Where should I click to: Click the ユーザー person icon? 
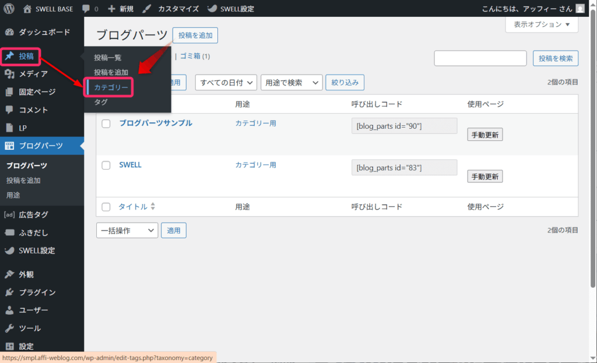tap(9, 310)
